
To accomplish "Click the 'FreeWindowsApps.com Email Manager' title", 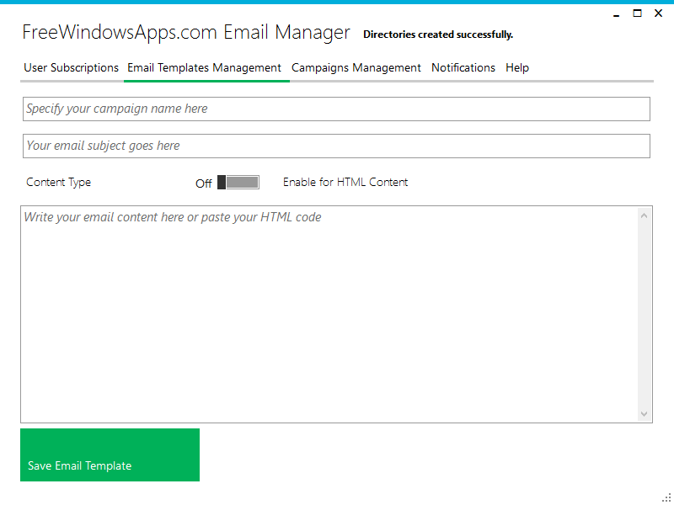I will coord(186,33).
